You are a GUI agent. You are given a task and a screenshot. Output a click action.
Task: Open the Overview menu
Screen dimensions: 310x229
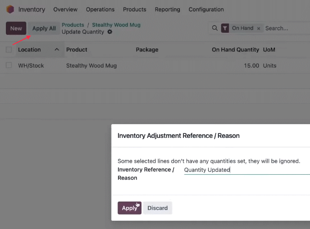(65, 9)
